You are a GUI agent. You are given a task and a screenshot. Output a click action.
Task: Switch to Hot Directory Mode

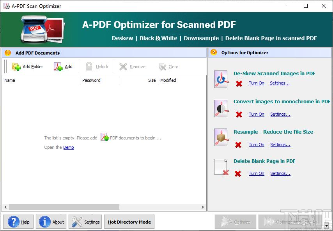[129, 222]
